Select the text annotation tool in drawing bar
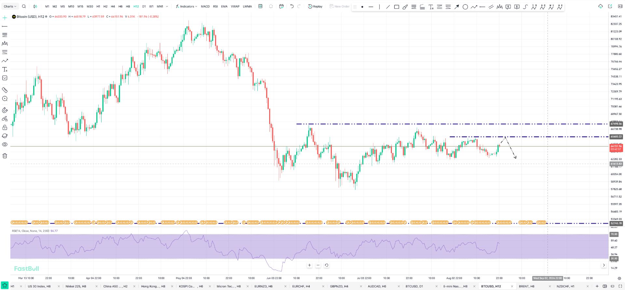This screenshot has height=290, width=625. coord(431,7)
